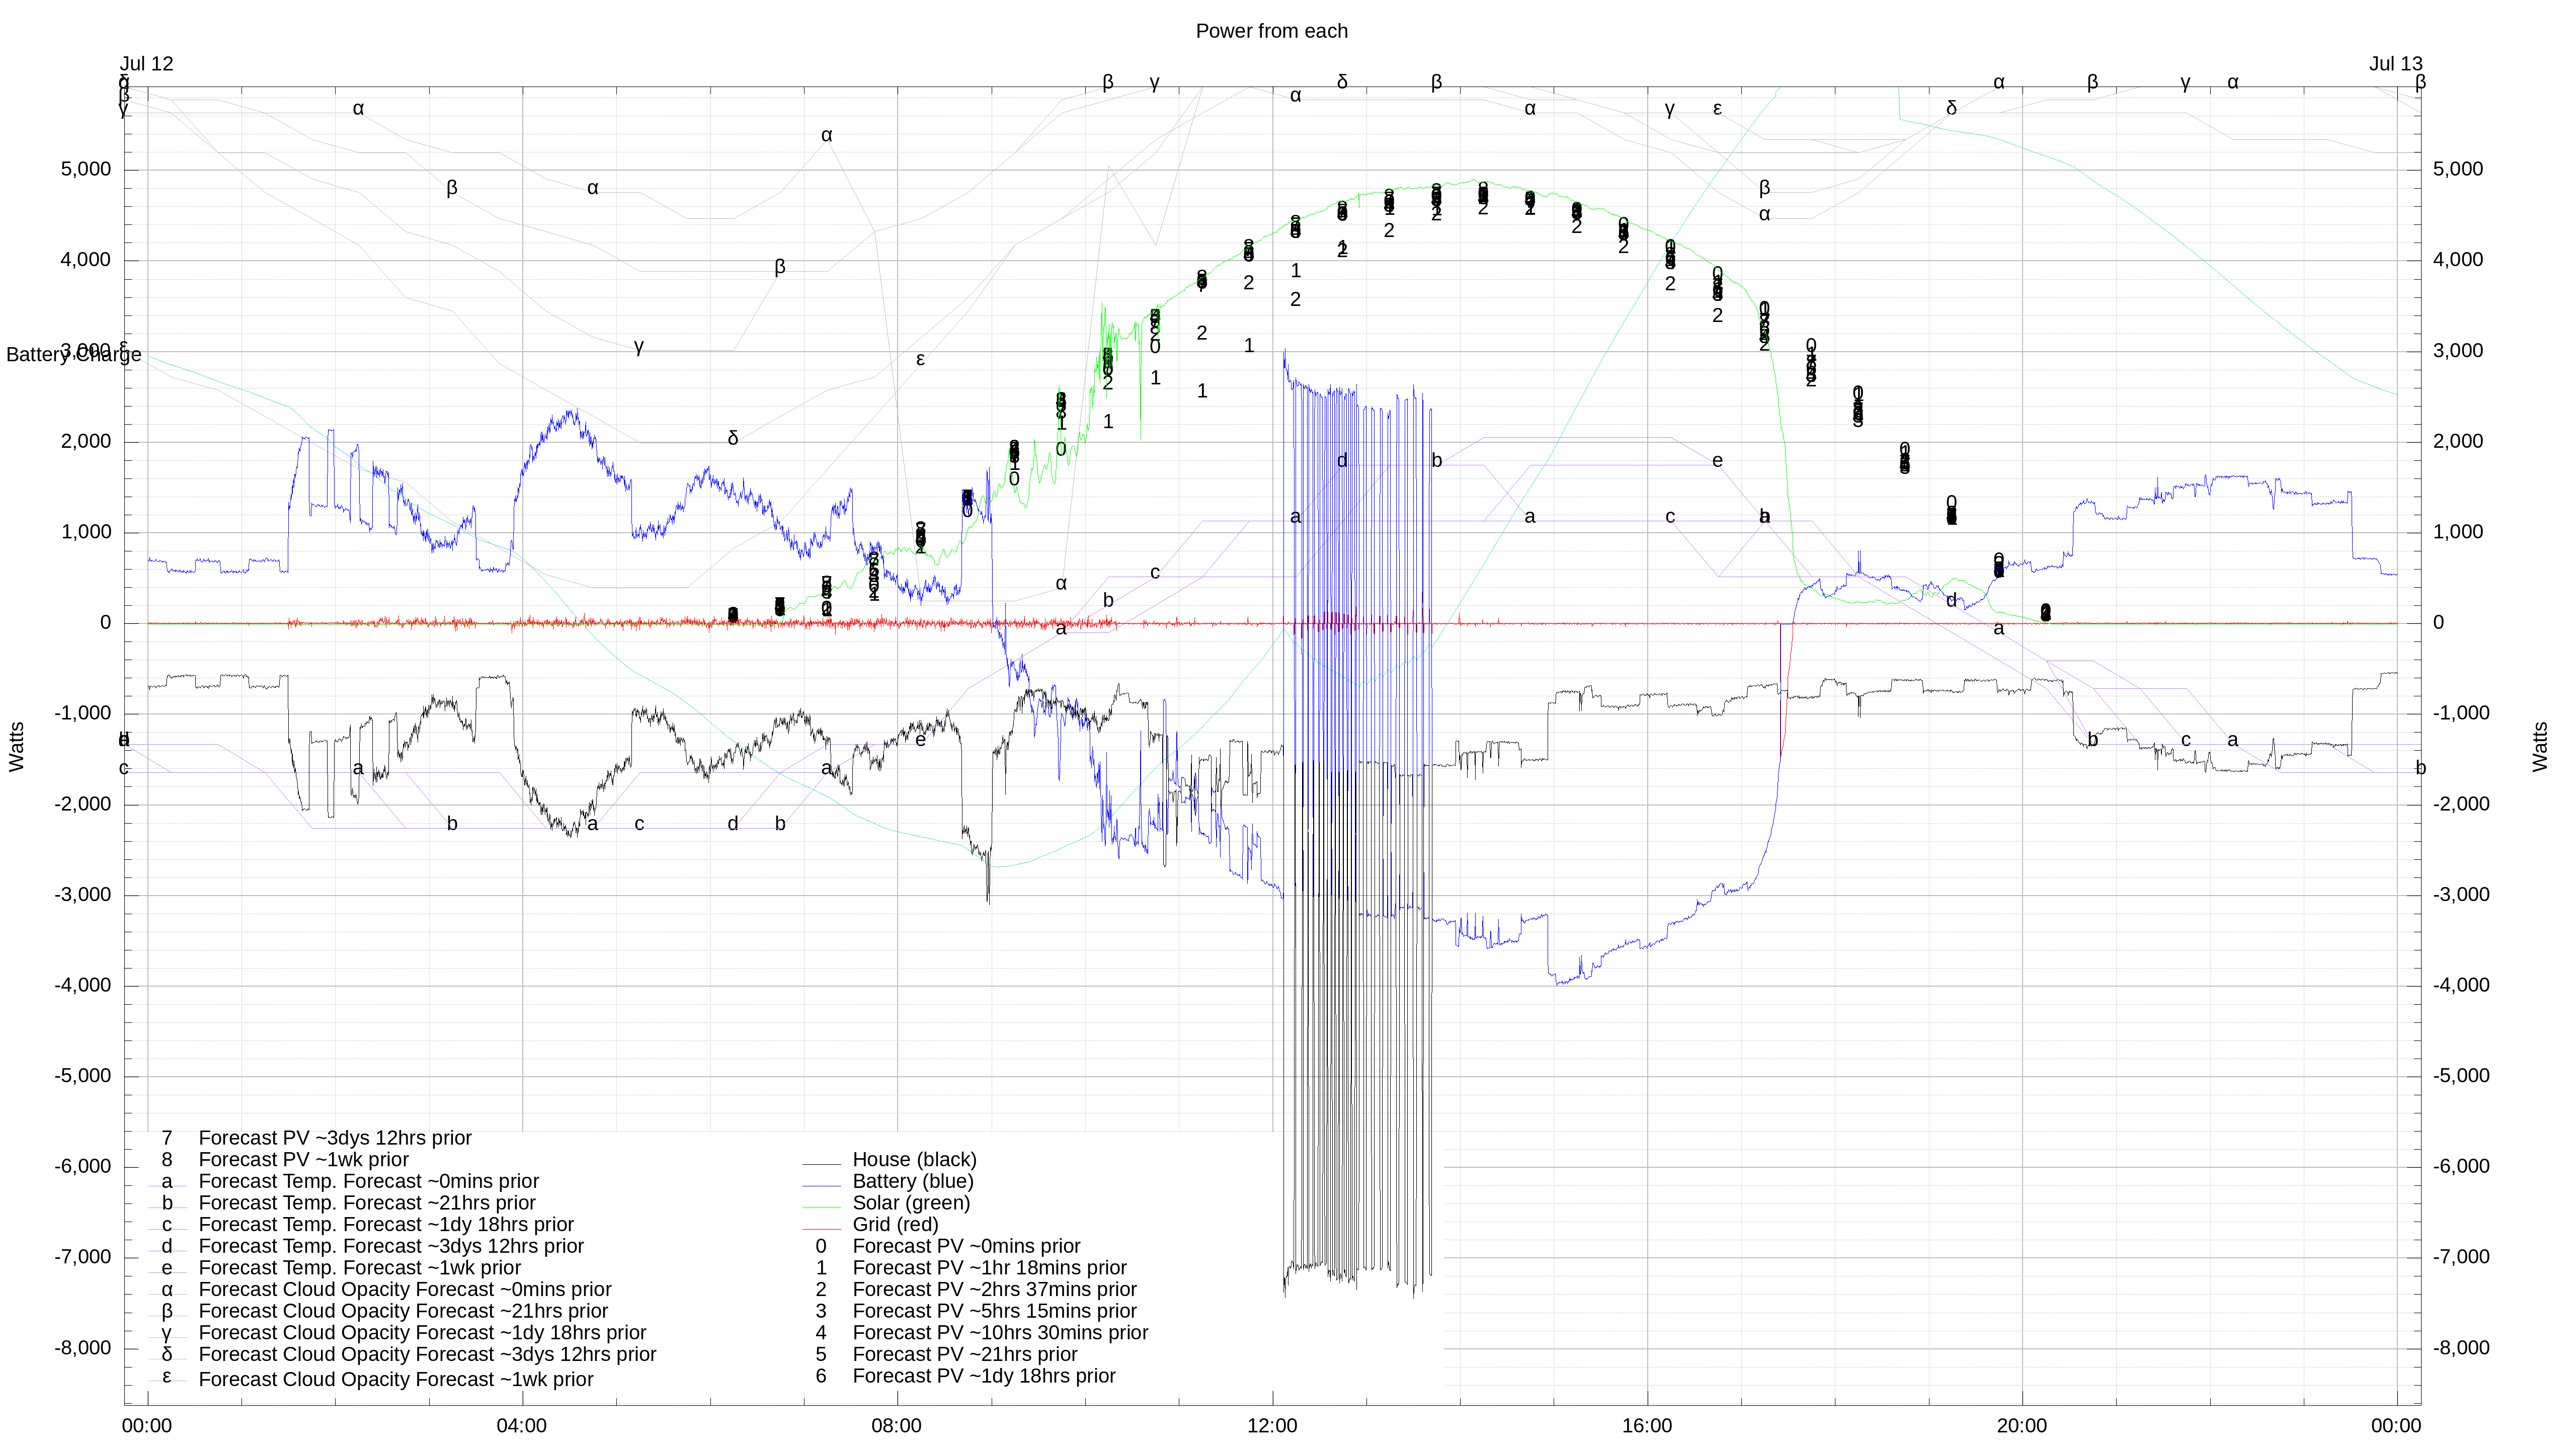Select legend 'Forecast PV ~1hr 18mins prior'

(x=989, y=1268)
